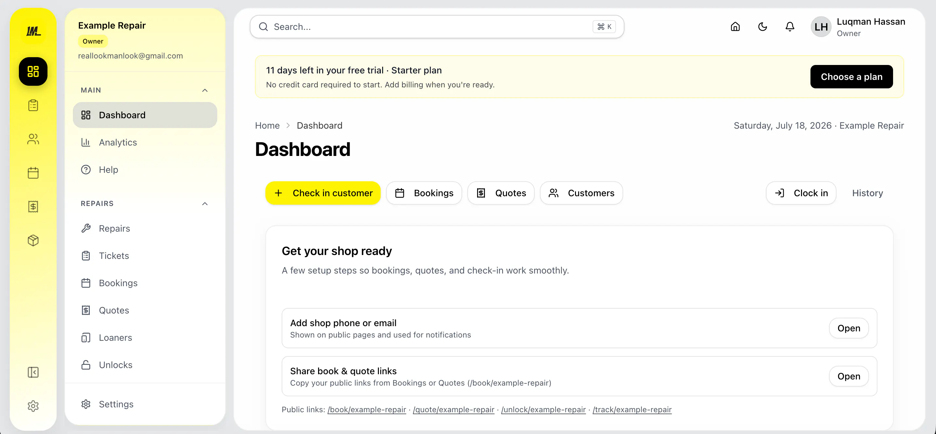
Task: Open settings gear icon in the rail
Action: coord(33,406)
